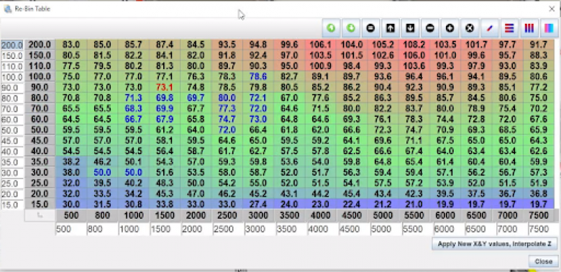This screenshot has width=561, height=272.
Task: Select table cell with value 106.1
Action: [321, 45]
